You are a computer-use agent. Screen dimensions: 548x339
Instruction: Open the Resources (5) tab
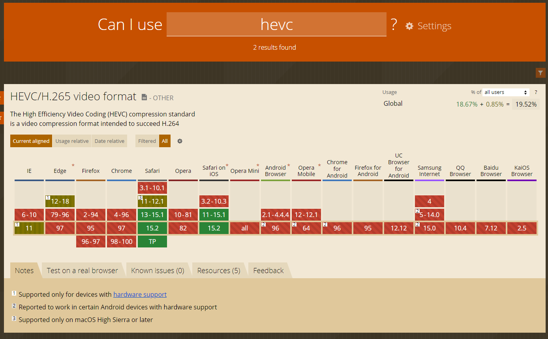pyautogui.click(x=218, y=270)
